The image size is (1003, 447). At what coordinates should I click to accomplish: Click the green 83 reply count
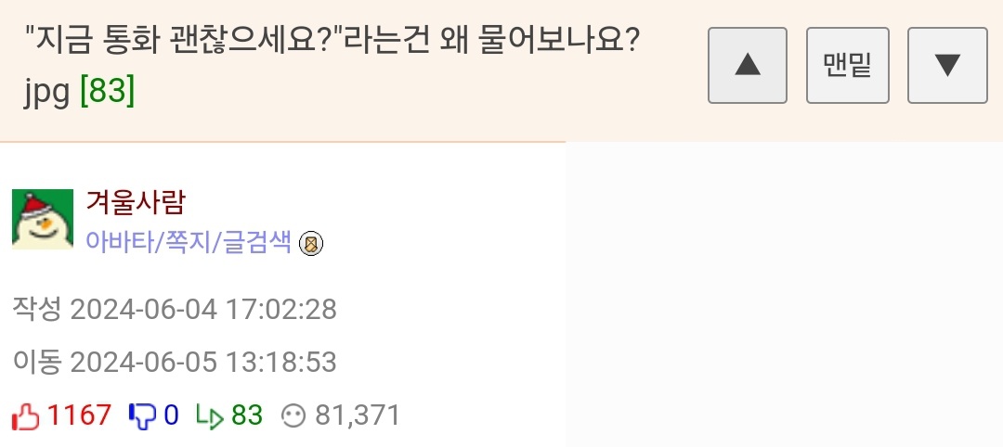pos(247,415)
